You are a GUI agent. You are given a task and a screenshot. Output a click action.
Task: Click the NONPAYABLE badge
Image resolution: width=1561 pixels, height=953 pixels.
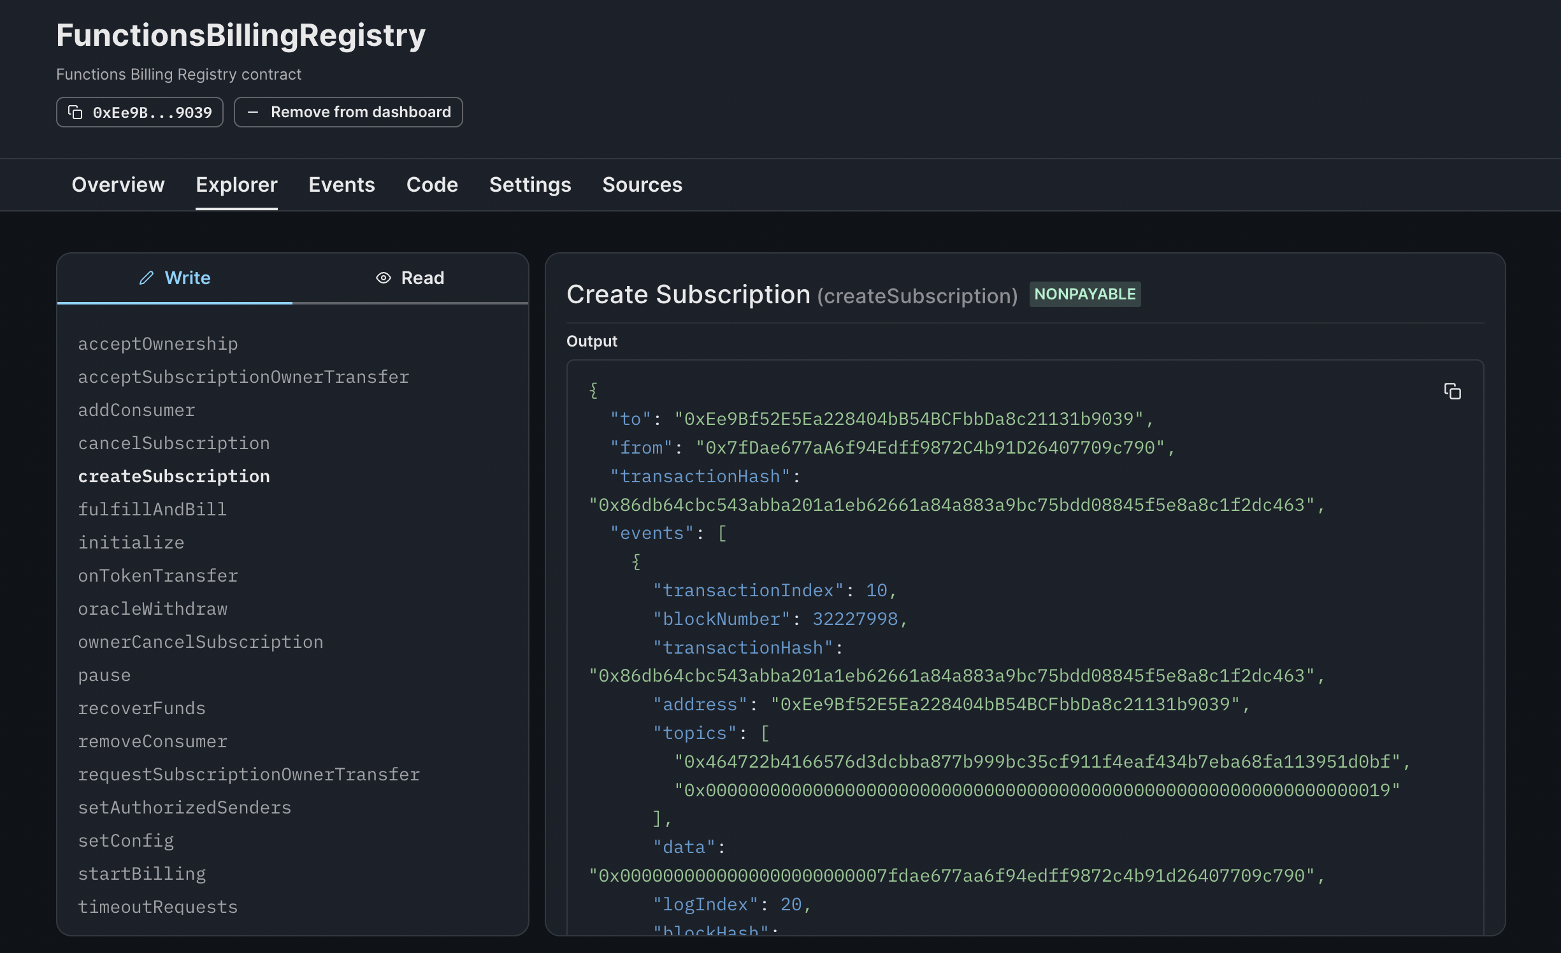coord(1084,294)
